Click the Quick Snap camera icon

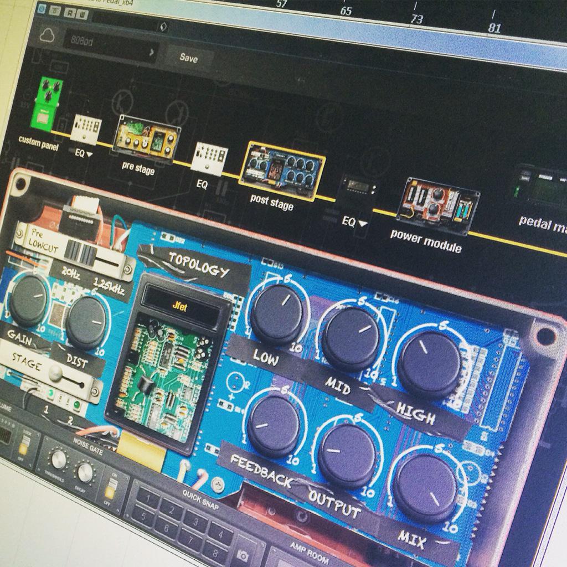(x=243, y=556)
